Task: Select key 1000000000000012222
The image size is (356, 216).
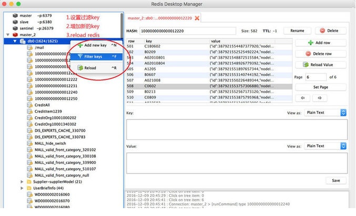Action: (x=56, y=80)
